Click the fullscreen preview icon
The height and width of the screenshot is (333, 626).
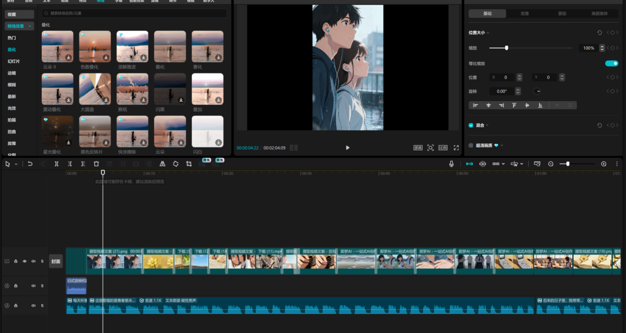click(x=456, y=148)
